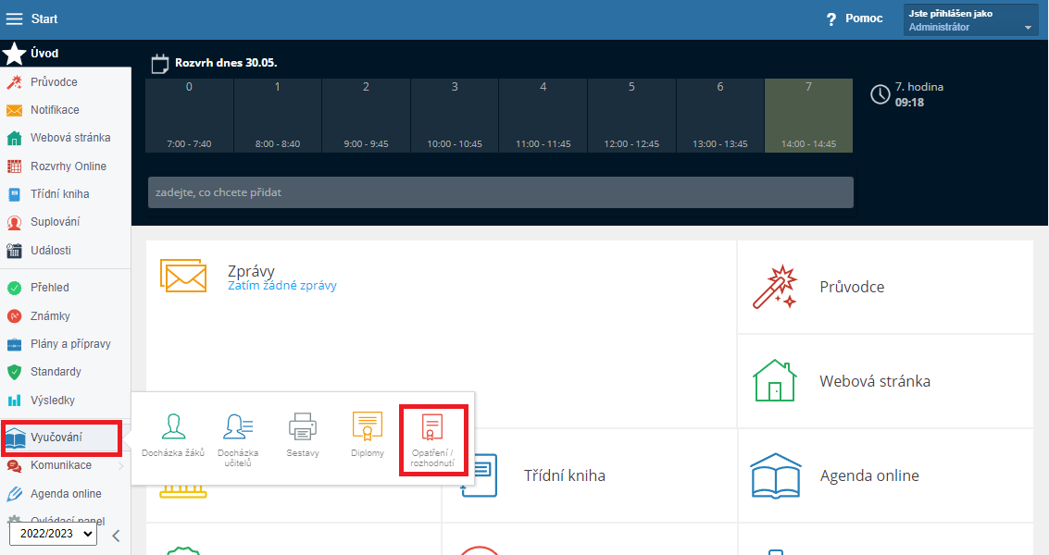This screenshot has width=1049, height=555.
Task: Open the Komunikace menu item
Action: pos(61,465)
